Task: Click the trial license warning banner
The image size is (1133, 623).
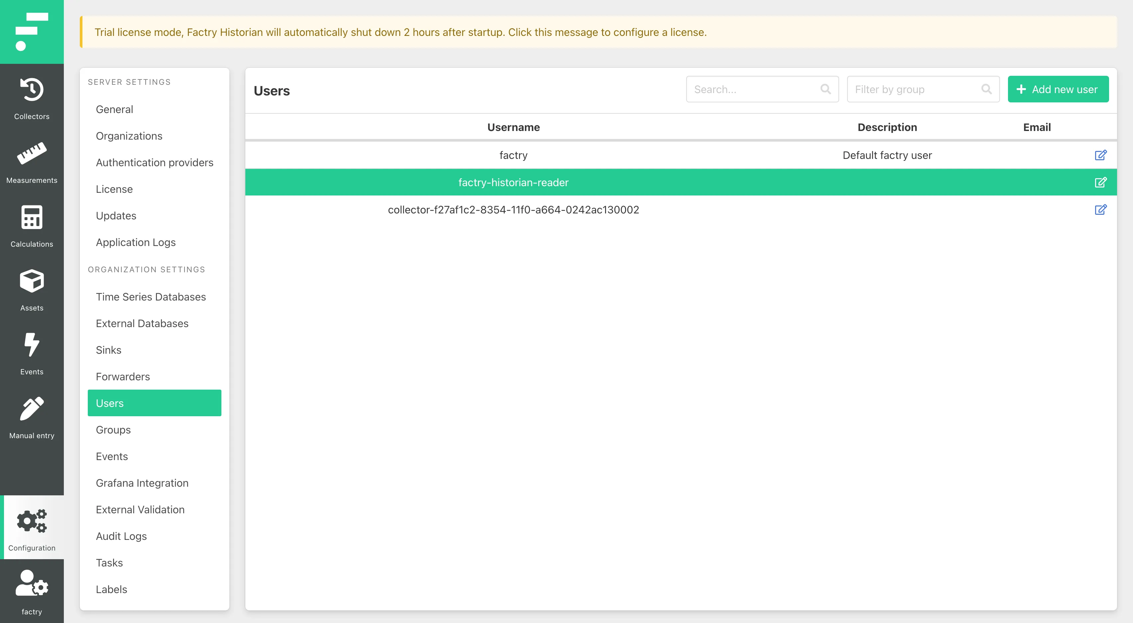Action: 598,32
